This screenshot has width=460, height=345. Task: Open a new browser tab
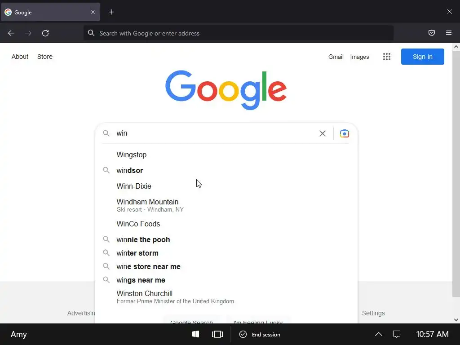click(x=111, y=12)
